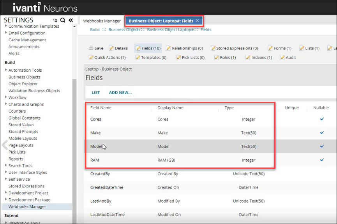Collapse the sidebar with double chevron icon
Image resolution: width=337 pixels, height=224 pixels.
[x=71, y=20]
